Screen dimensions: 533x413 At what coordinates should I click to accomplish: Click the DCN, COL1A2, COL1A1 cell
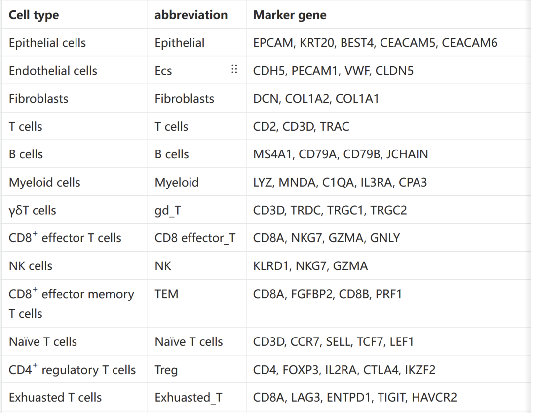pos(316,99)
